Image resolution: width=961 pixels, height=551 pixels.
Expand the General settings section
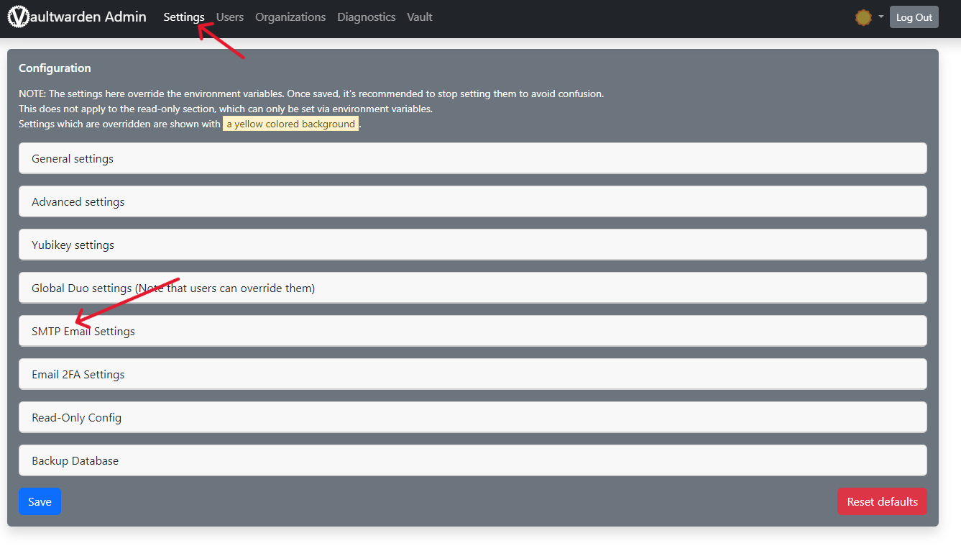point(473,158)
